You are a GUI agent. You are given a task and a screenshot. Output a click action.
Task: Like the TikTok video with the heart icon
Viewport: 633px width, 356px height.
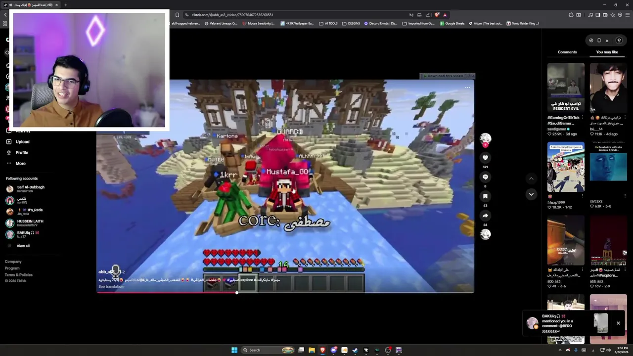click(485, 157)
